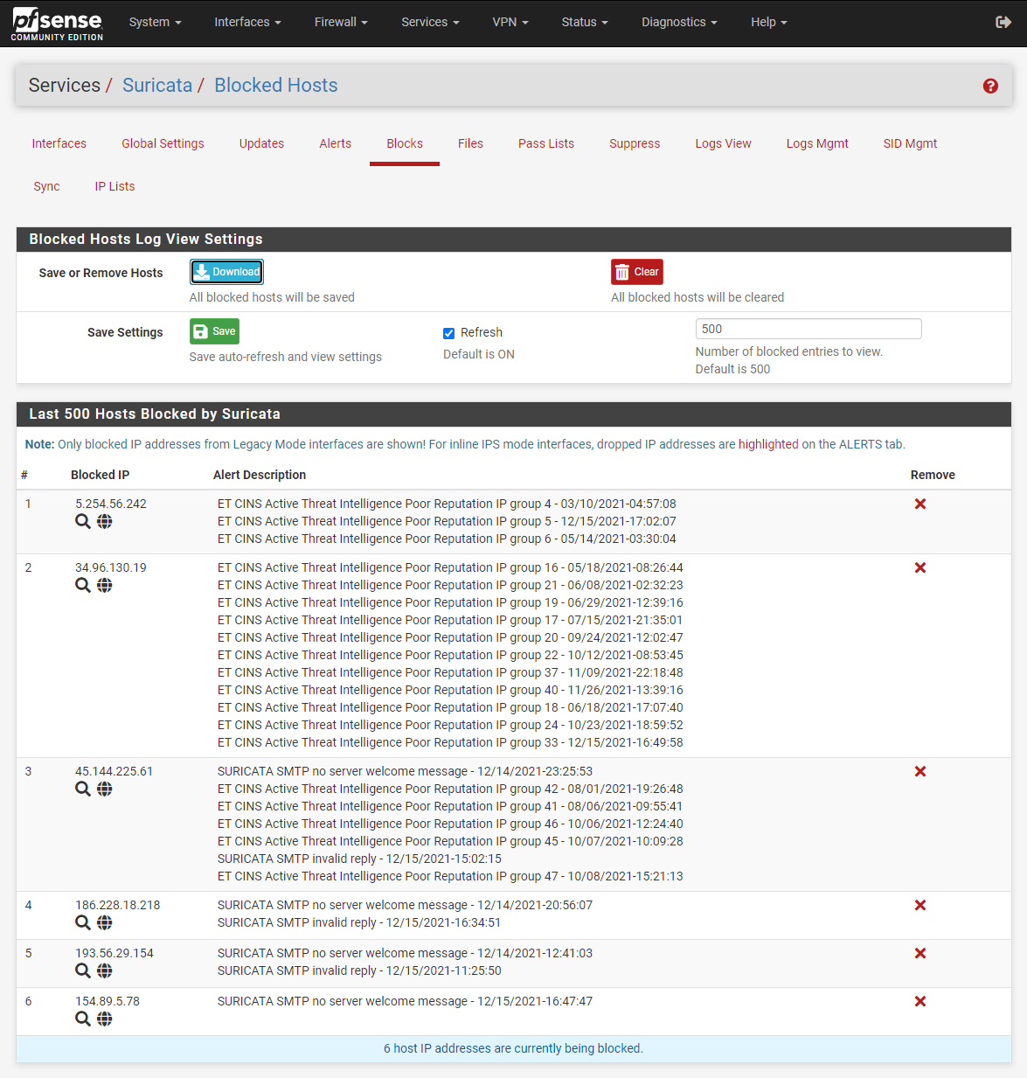The width and height of the screenshot is (1027, 1078).
Task: Toggle the Refresh checkbox
Action: (449, 333)
